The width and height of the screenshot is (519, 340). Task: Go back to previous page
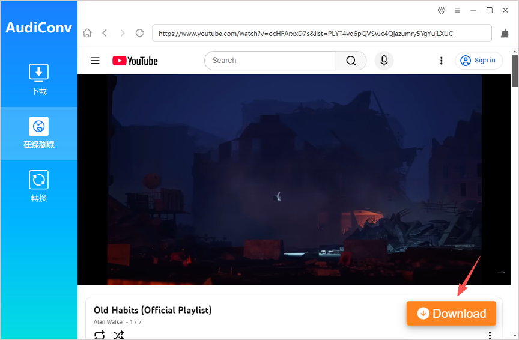(x=105, y=33)
